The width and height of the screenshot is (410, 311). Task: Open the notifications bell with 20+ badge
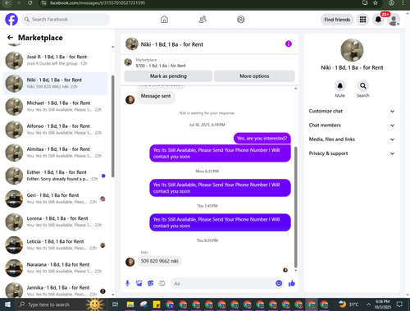click(378, 20)
